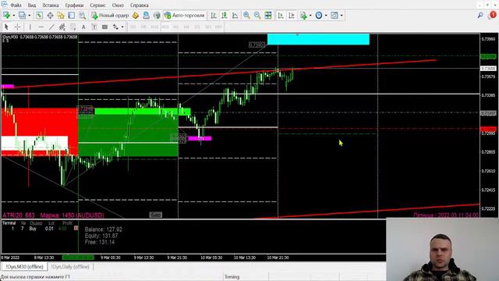Switch chart to line chart type
This screenshot has width=499, height=281.
235,16
